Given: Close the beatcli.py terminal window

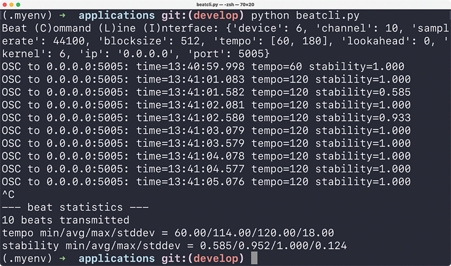Looking at the screenshot, I should point(5,5).
